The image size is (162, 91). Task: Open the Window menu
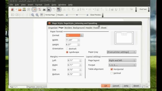(x=62, y=5)
